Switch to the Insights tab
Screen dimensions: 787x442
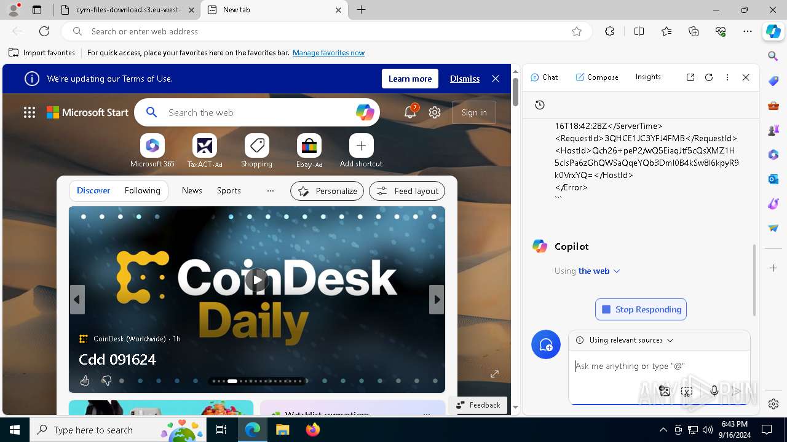648,77
